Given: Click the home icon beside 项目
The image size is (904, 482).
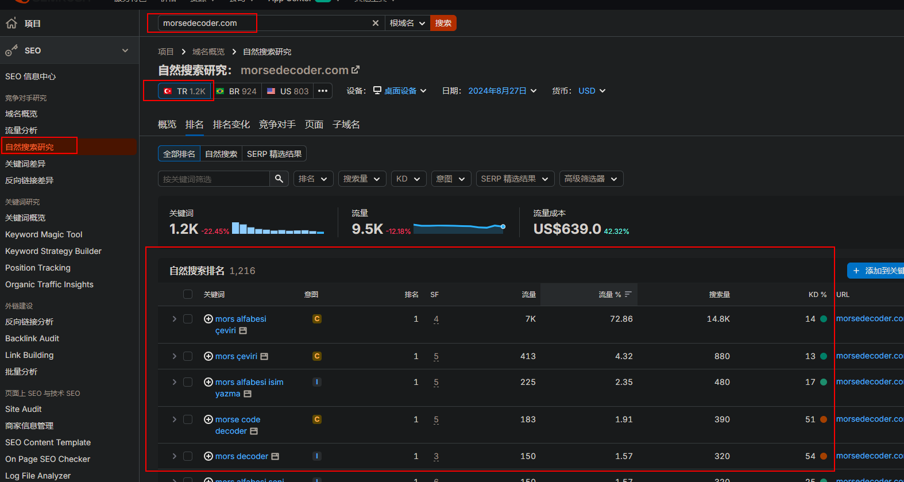Looking at the screenshot, I should coord(11,24).
